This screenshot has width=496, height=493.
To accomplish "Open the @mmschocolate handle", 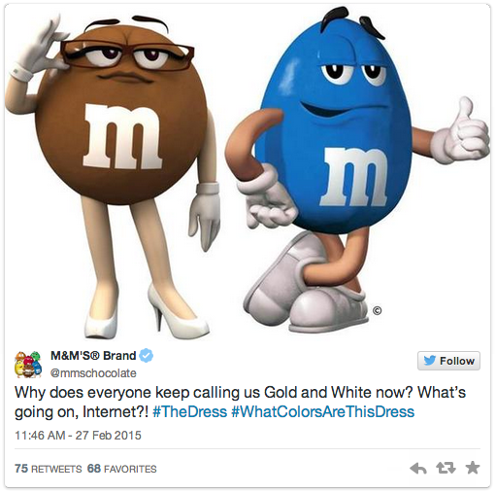I will tap(93, 373).
